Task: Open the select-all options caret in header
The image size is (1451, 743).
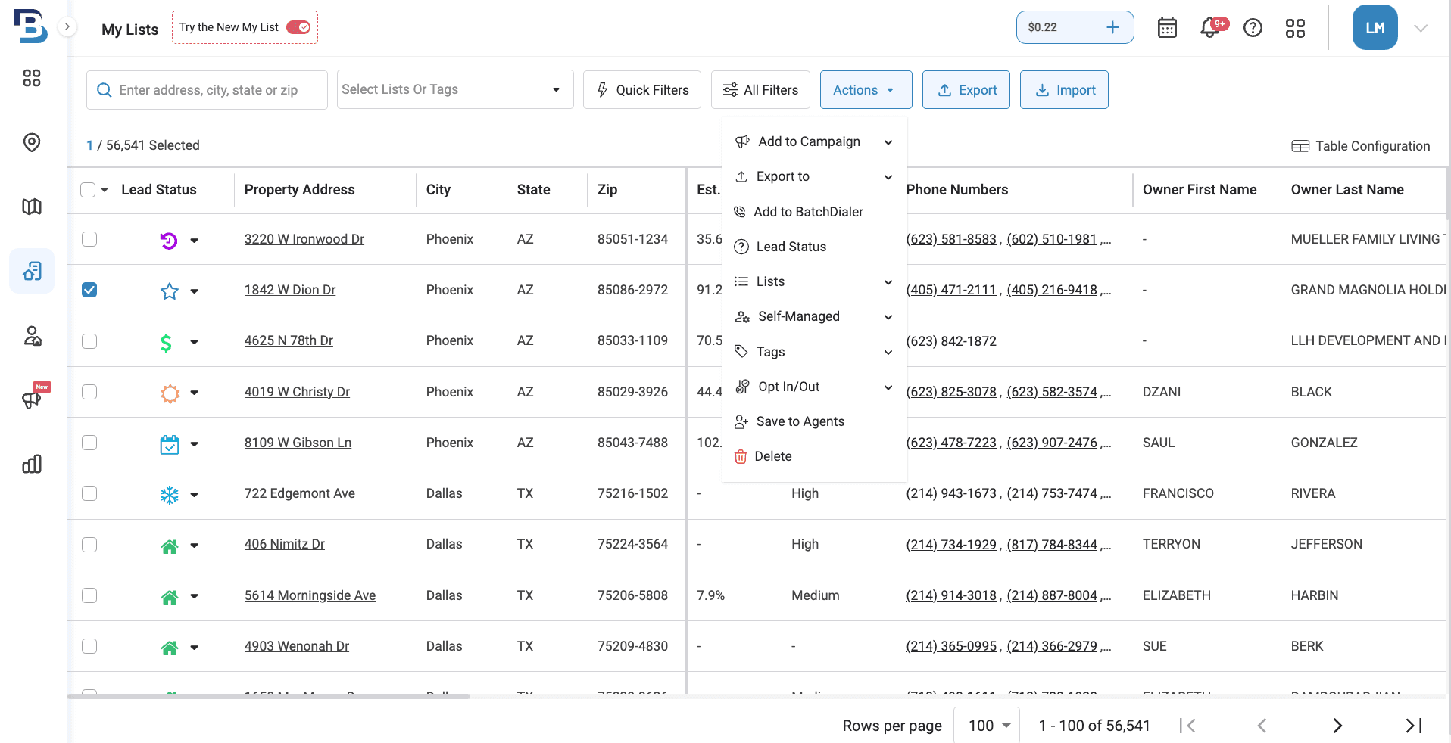Action: point(105,190)
